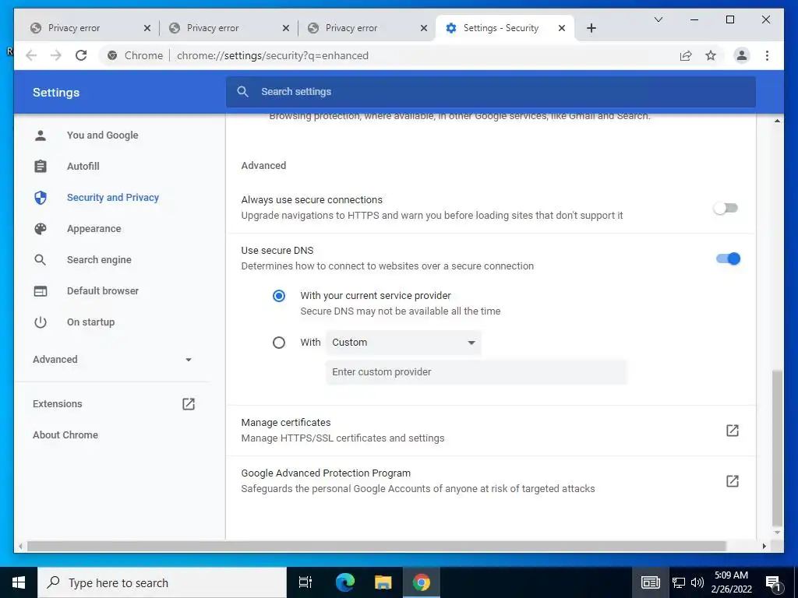The height and width of the screenshot is (598, 798).
Task: Click the Enter custom provider field
Action: point(476,371)
